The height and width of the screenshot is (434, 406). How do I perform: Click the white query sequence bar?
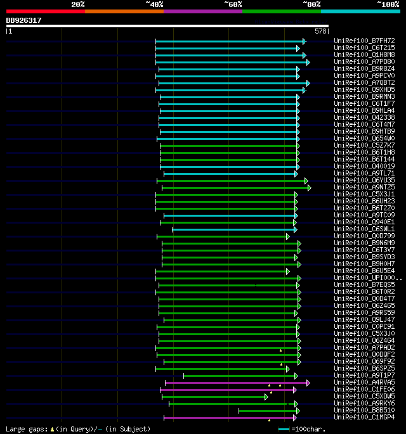pyautogui.click(x=167, y=26)
